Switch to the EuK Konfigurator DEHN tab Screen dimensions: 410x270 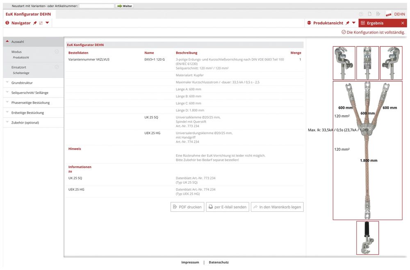tap(28, 14)
